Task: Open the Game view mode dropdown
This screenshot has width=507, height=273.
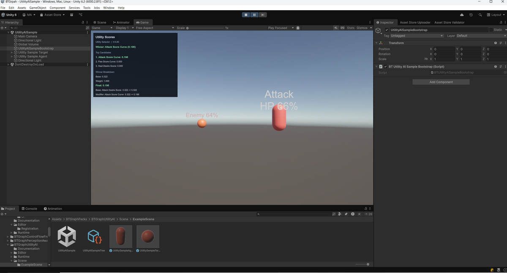Action: pos(103,28)
